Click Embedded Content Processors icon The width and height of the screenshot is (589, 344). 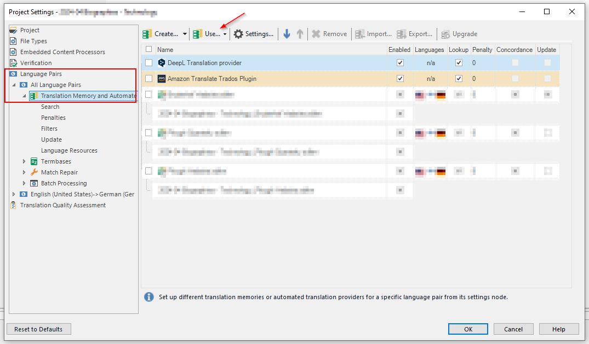coord(13,52)
